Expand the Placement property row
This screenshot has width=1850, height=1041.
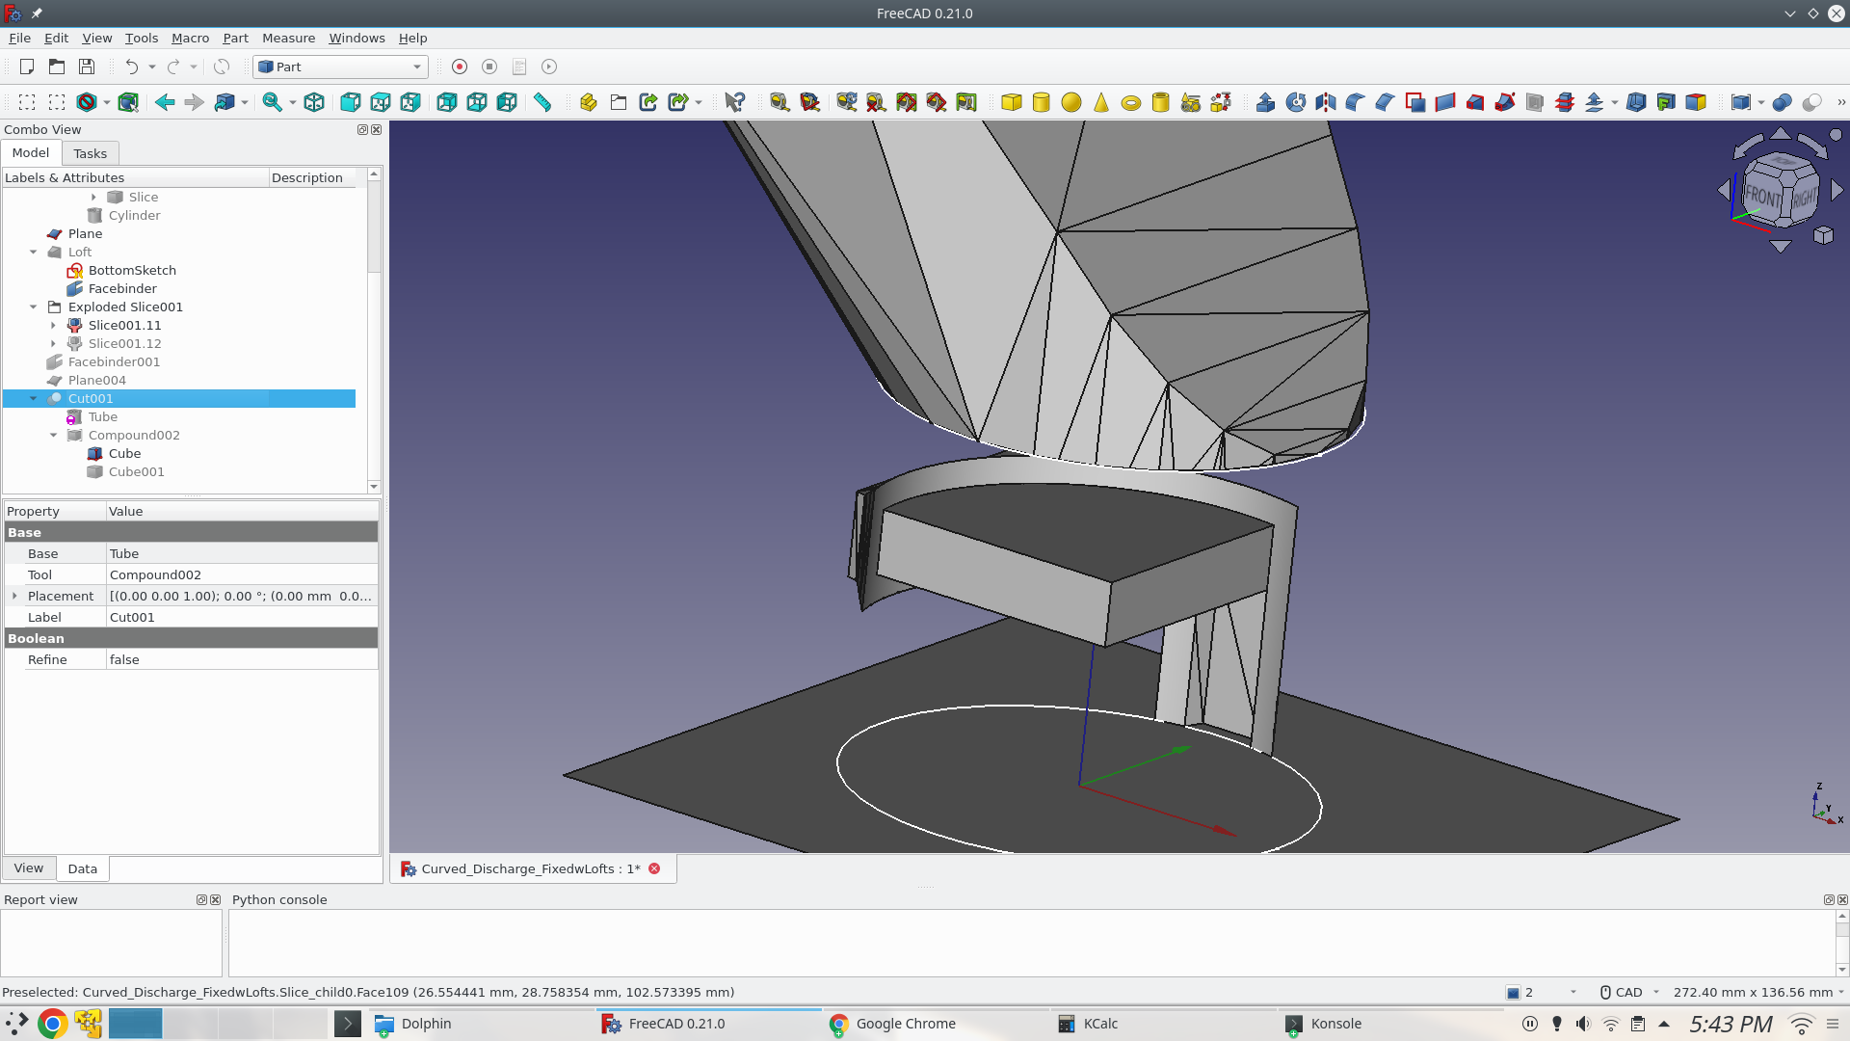coord(14,596)
